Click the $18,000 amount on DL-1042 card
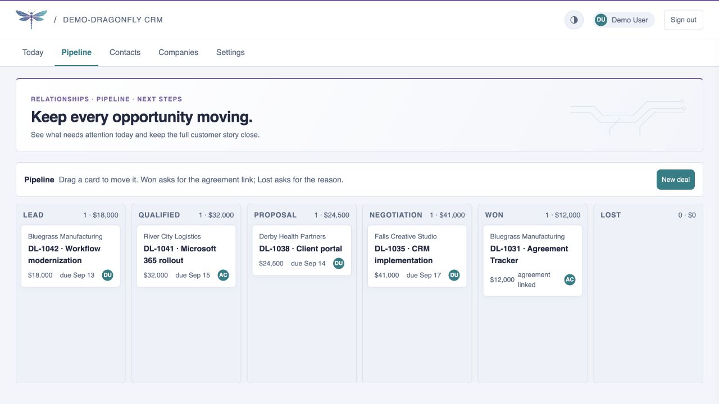Image resolution: width=719 pixels, height=404 pixels. [40, 275]
